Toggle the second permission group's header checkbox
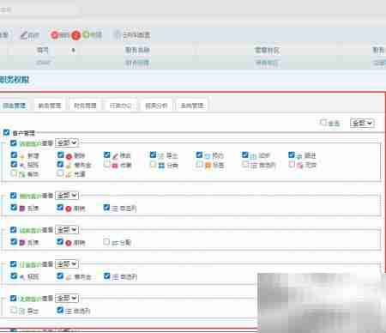This screenshot has width=386, height=333. (14, 196)
